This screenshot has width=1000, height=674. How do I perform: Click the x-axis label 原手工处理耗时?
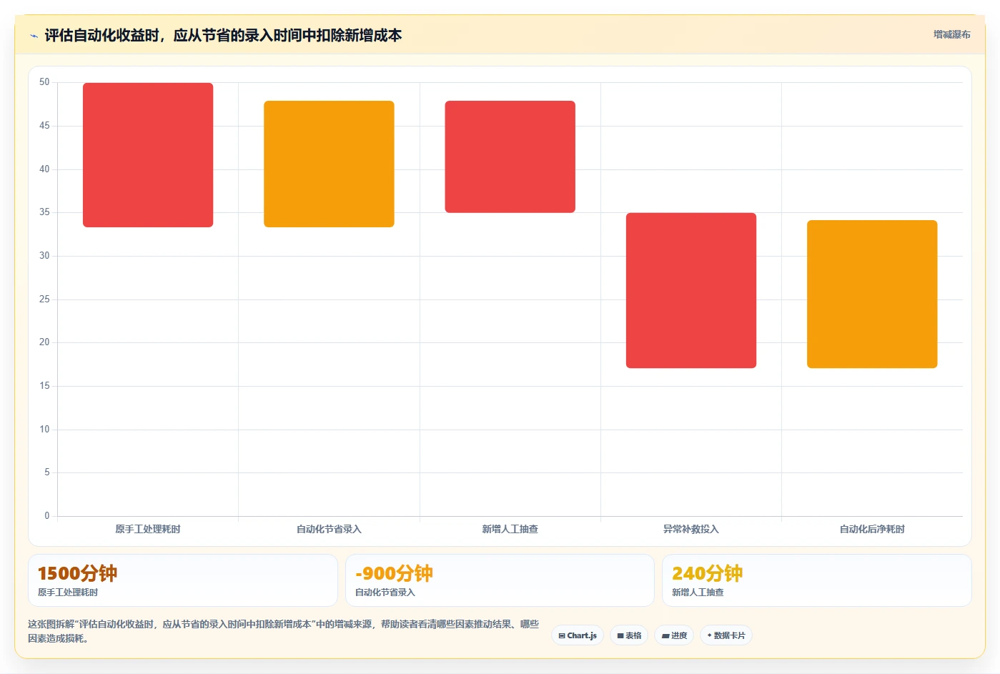tap(148, 529)
